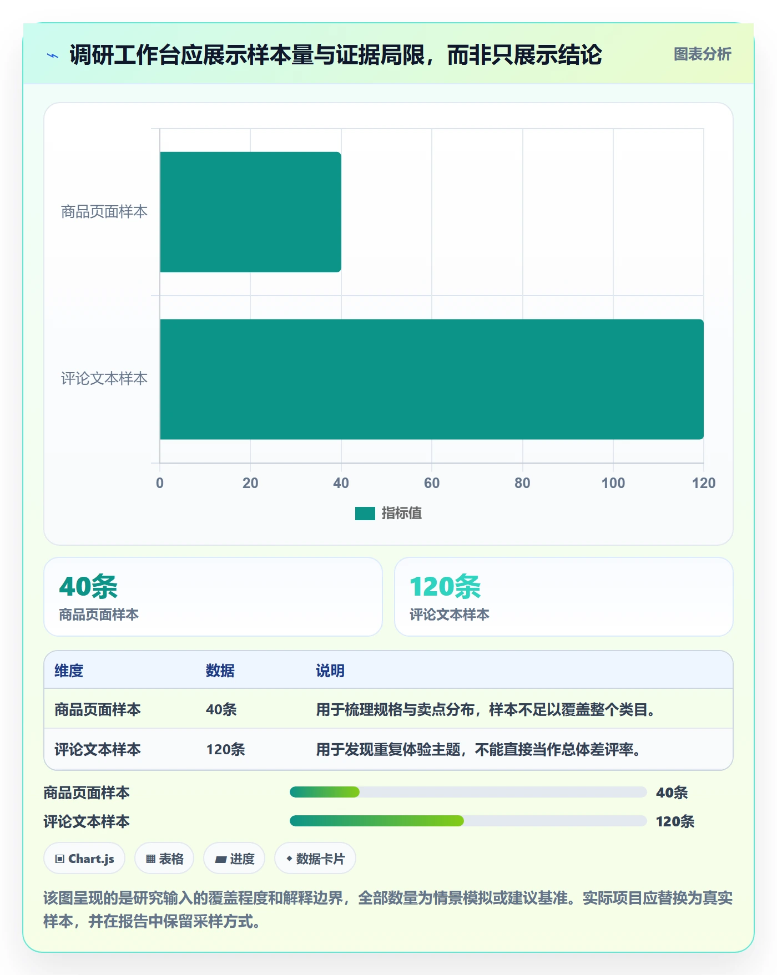Click the footnote paragraph starting 该图呈现的是
The height and width of the screenshot is (975, 777).
[388, 910]
